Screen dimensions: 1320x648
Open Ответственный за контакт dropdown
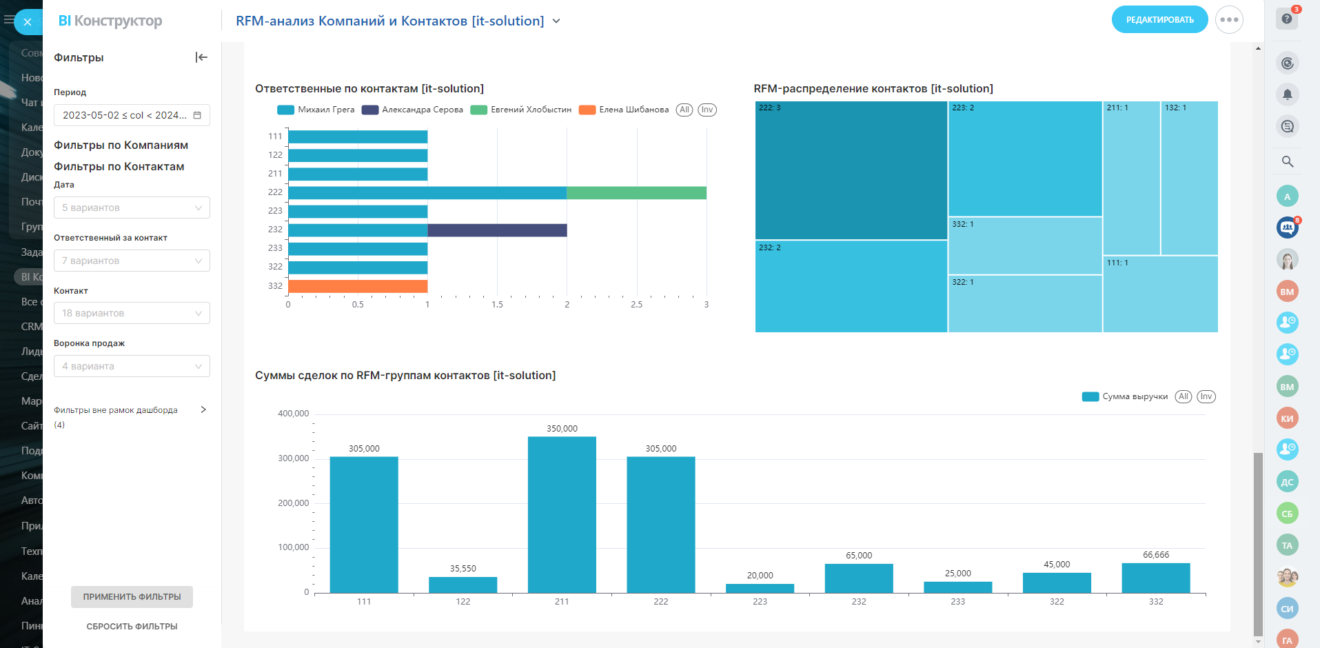click(132, 261)
